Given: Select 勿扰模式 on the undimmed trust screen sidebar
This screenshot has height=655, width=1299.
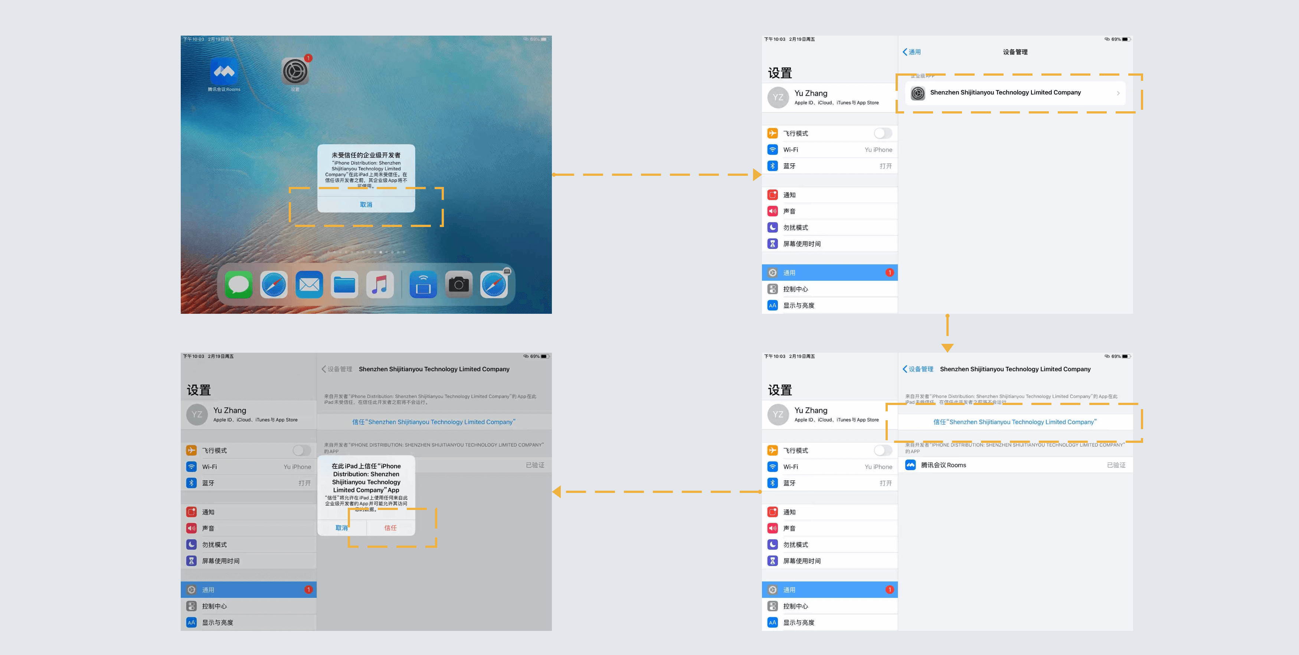Looking at the screenshot, I should (830, 544).
